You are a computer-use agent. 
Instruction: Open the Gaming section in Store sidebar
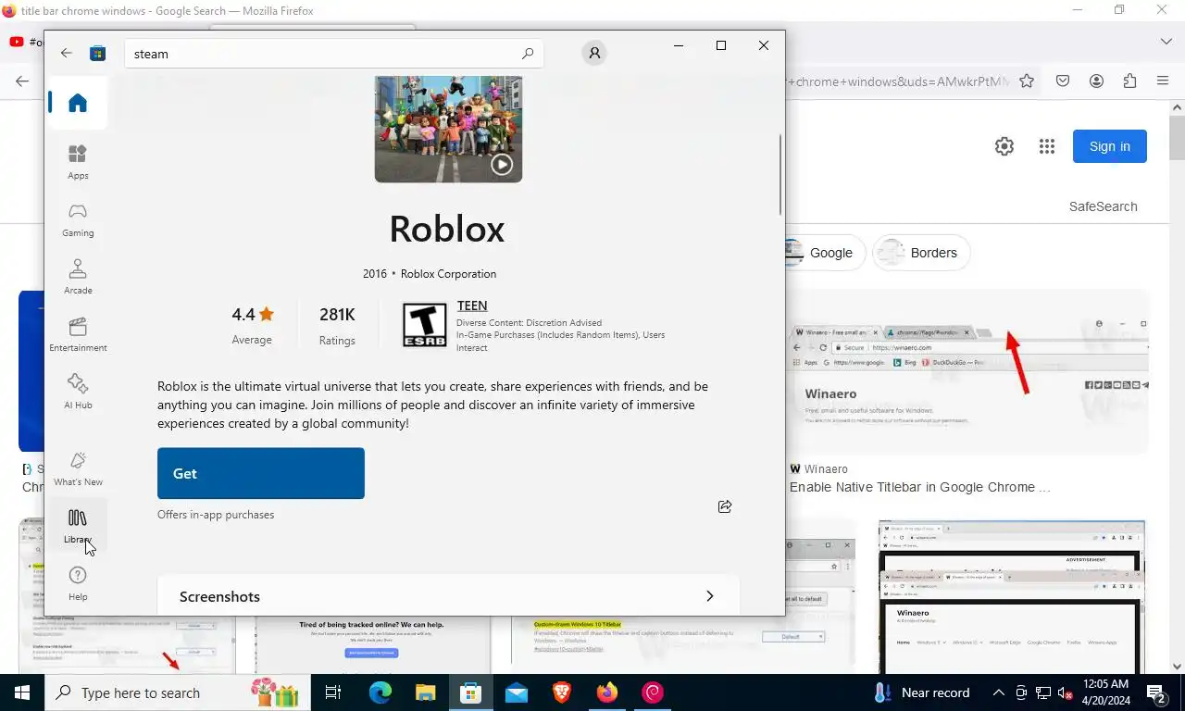(x=78, y=219)
